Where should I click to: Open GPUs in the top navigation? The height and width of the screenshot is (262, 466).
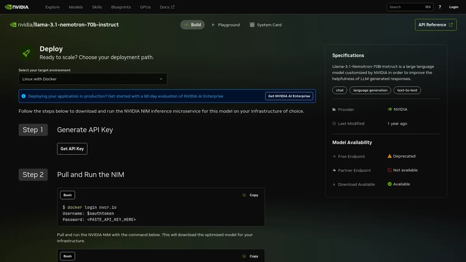click(x=145, y=7)
